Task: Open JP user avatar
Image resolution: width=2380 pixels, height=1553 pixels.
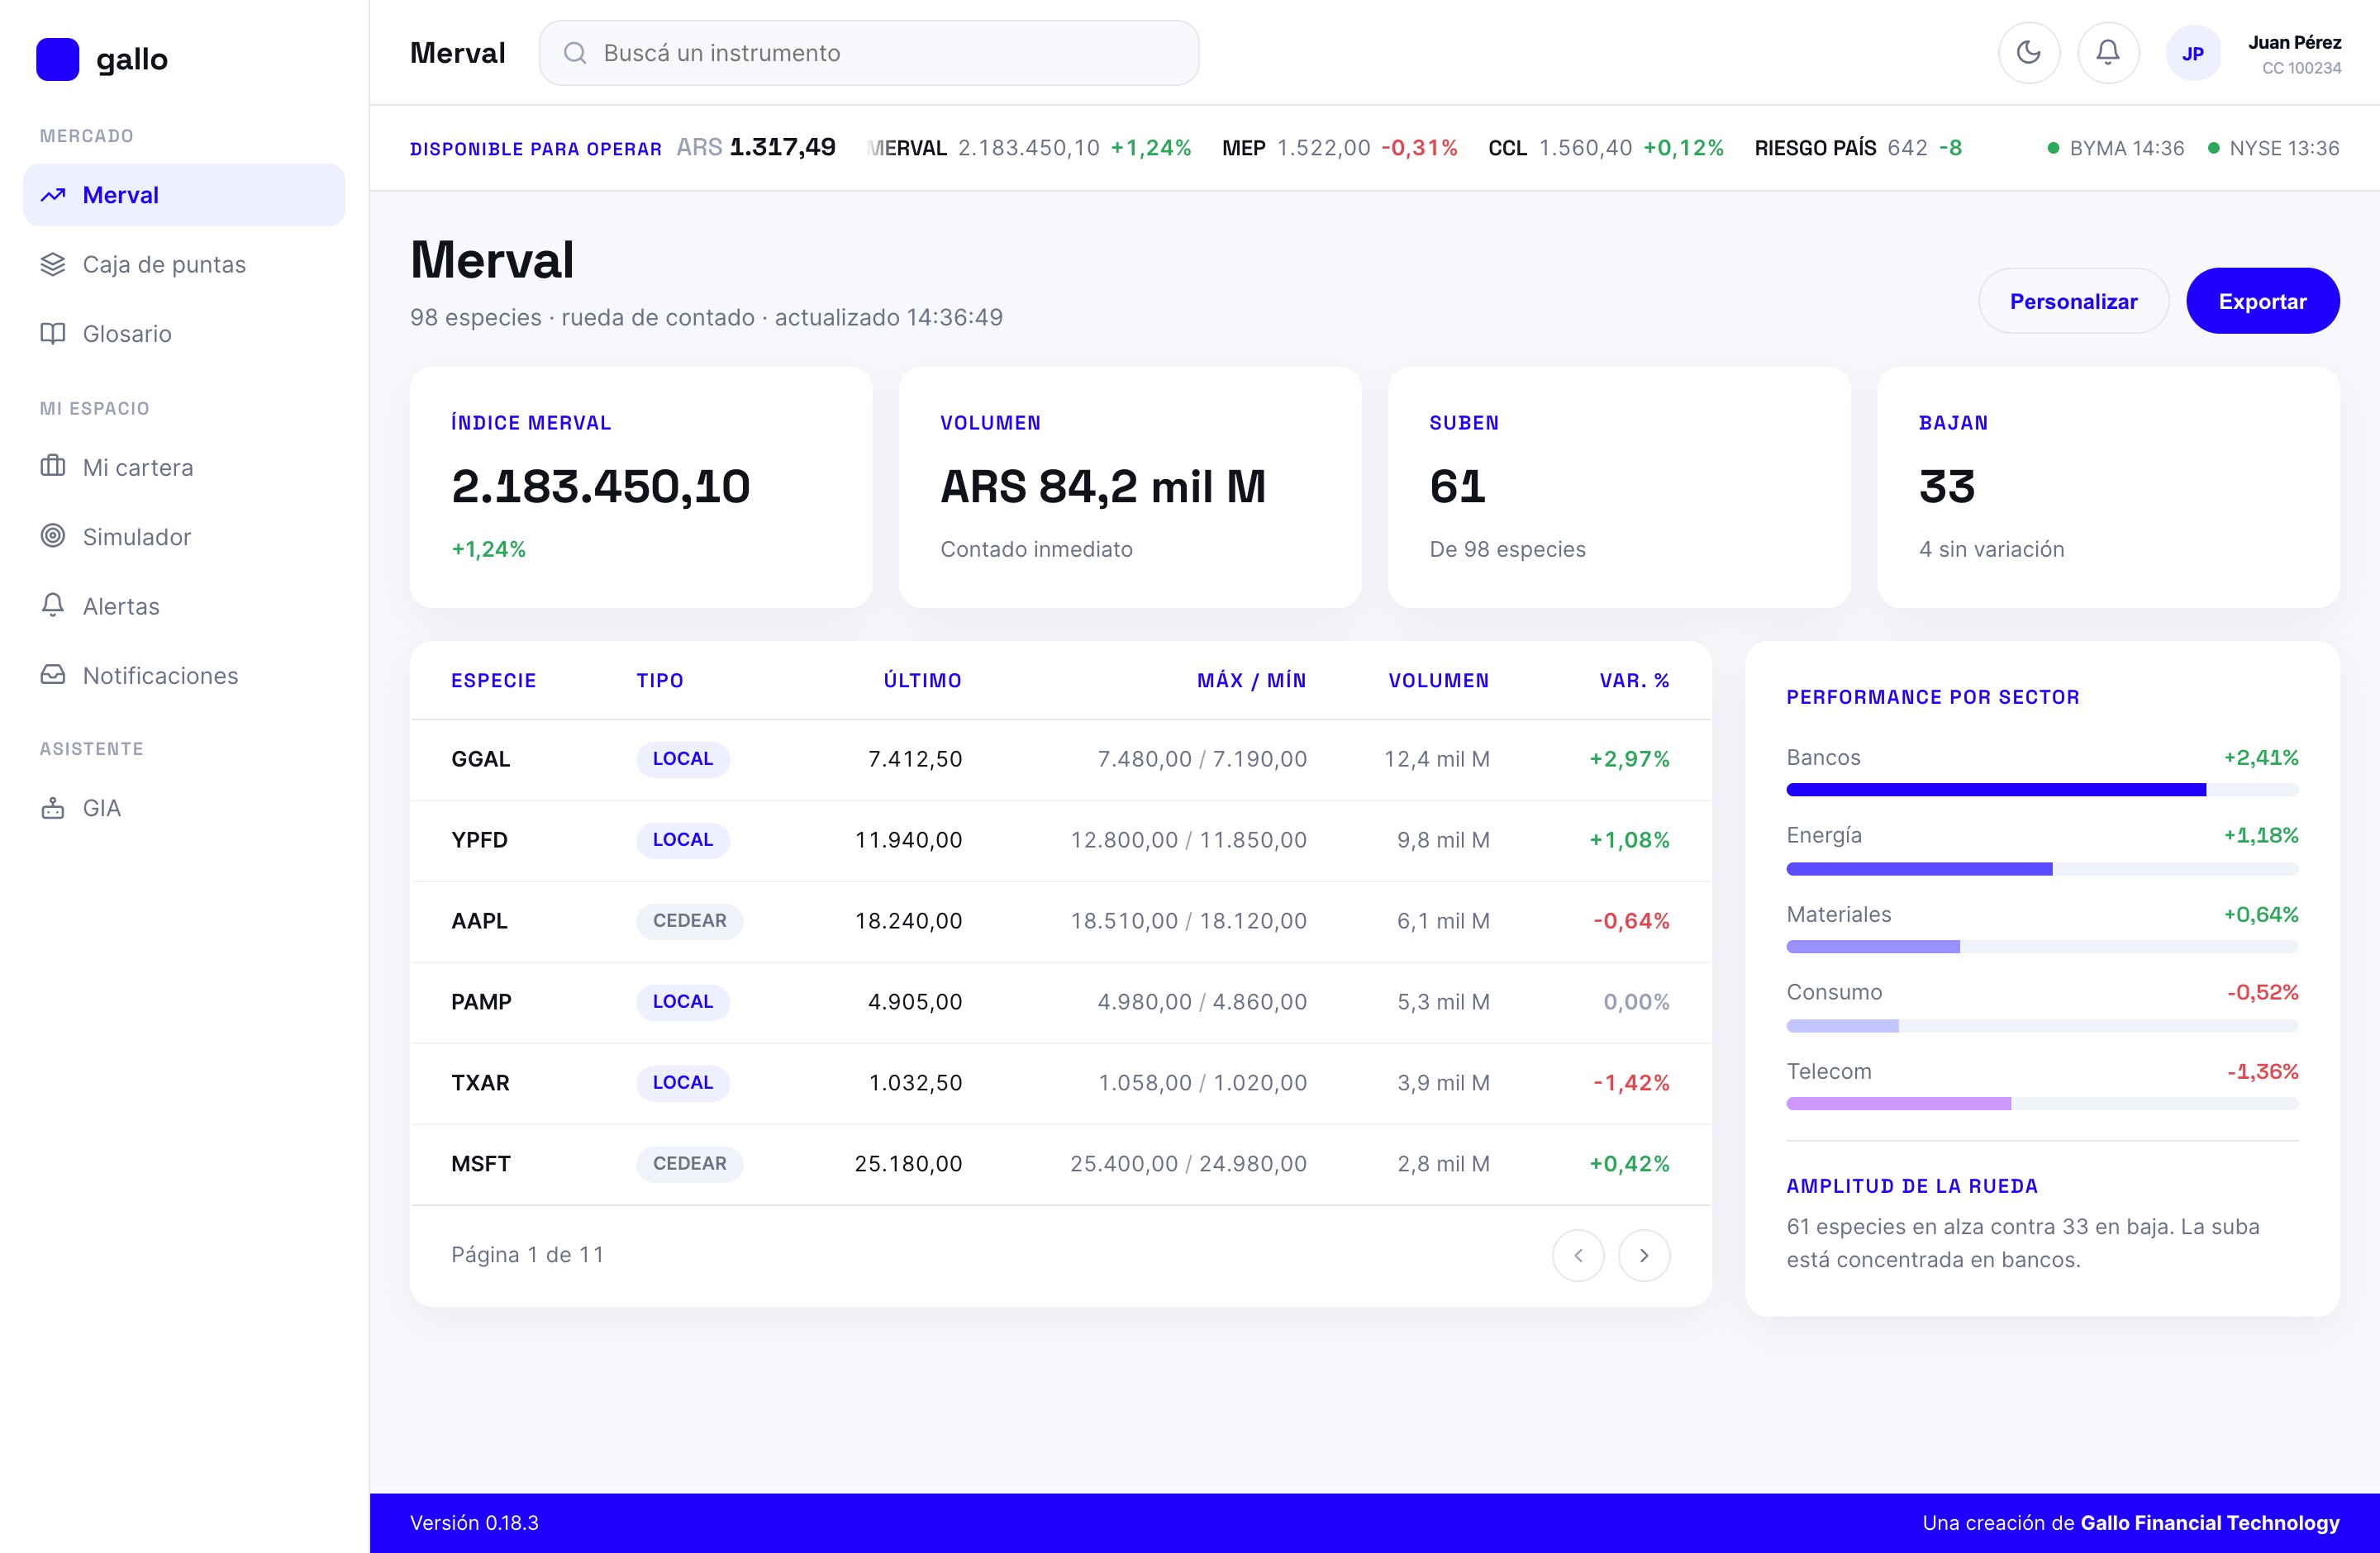Action: point(2192,53)
